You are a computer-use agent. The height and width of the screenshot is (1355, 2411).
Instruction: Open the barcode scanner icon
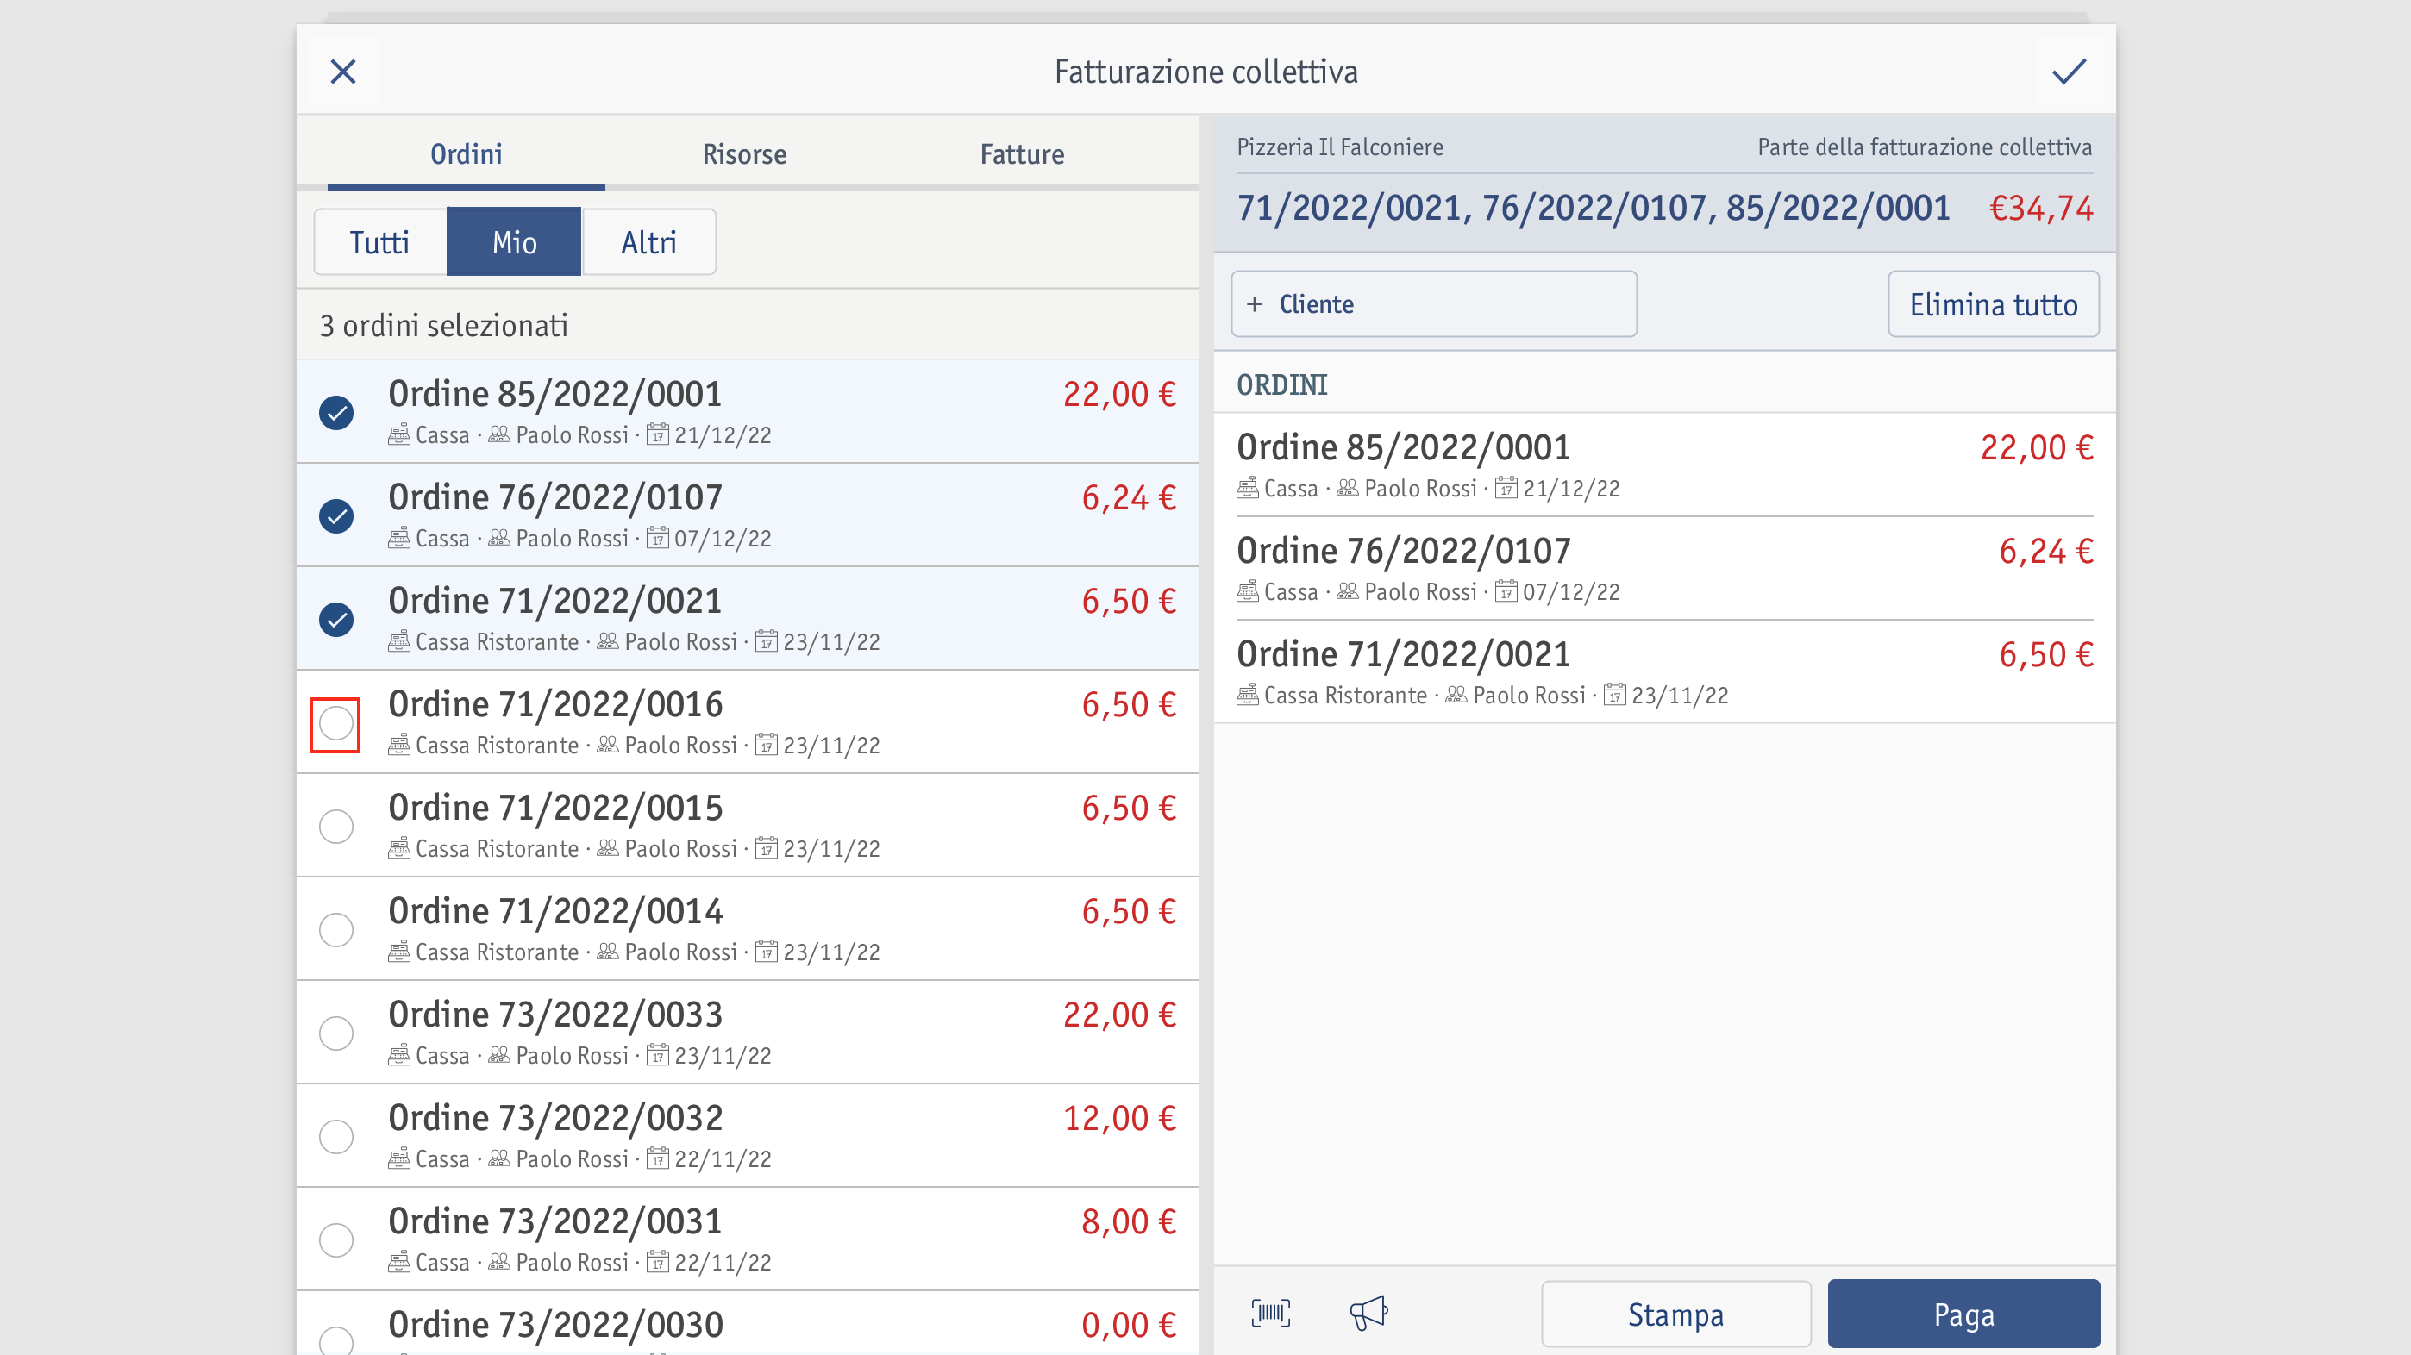1270,1313
